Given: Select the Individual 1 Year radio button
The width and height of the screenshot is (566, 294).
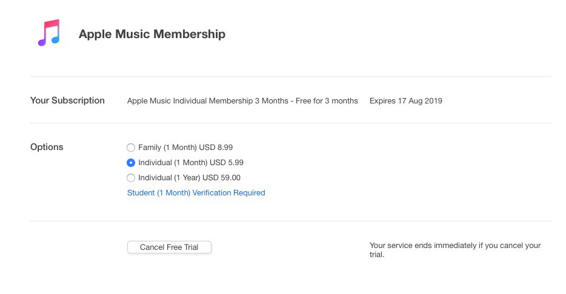Looking at the screenshot, I should (x=131, y=178).
